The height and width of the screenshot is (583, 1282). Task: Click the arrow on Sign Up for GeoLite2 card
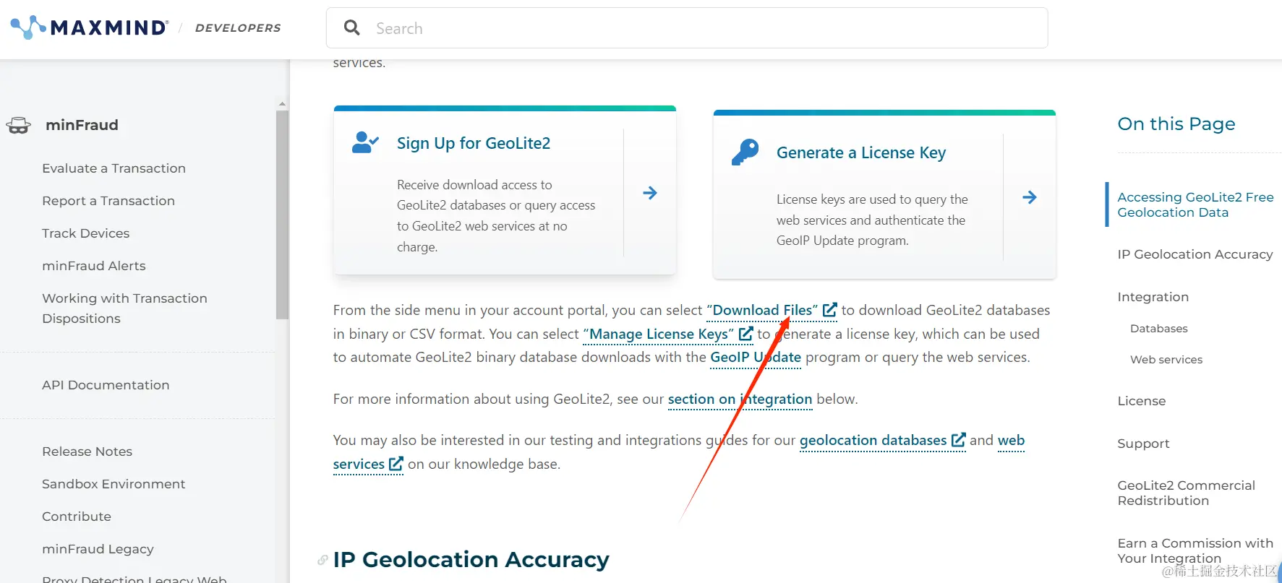coord(650,193)
